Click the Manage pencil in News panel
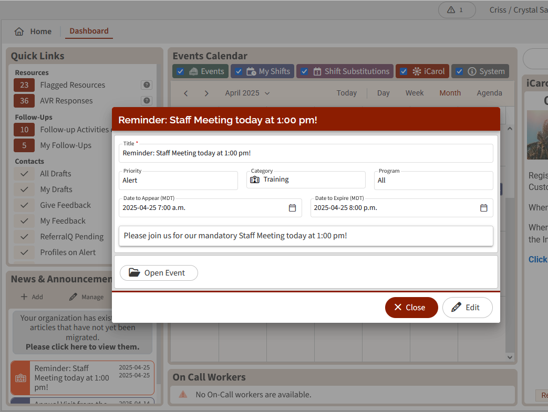 click(74, 297)
